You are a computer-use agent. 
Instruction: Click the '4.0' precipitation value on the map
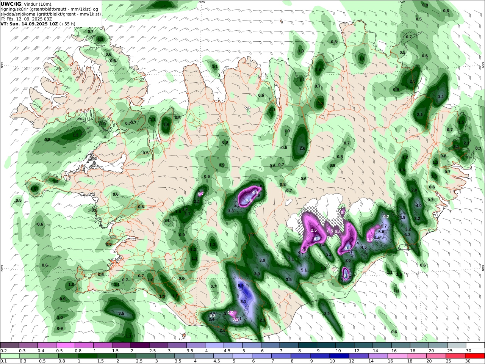419,206
